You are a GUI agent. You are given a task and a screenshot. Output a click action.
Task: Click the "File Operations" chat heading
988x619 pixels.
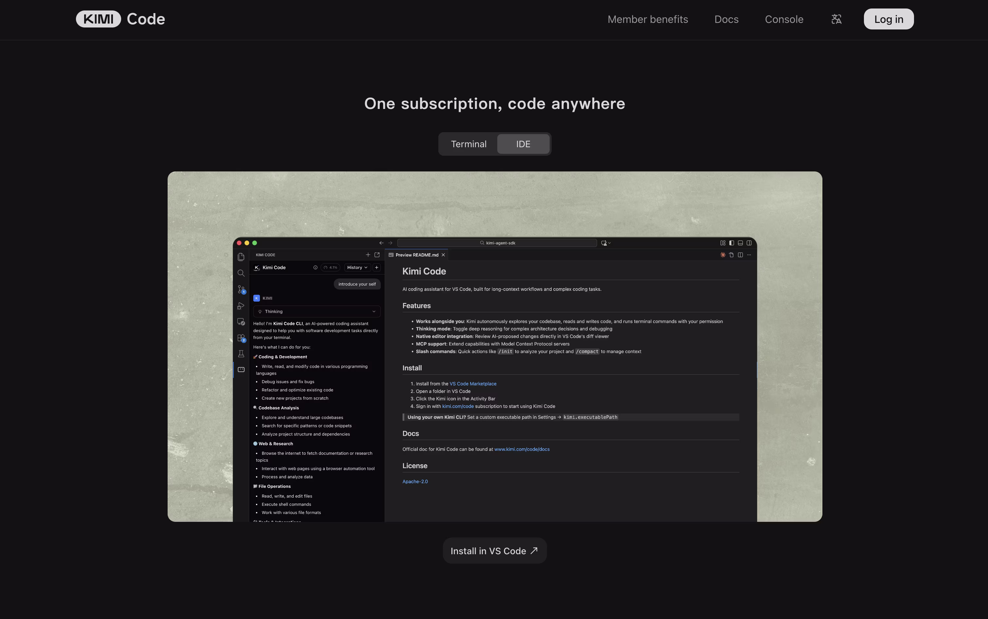click(274, 486)
